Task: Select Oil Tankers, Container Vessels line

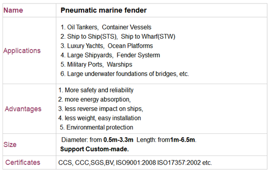Action: pos(106,27)
